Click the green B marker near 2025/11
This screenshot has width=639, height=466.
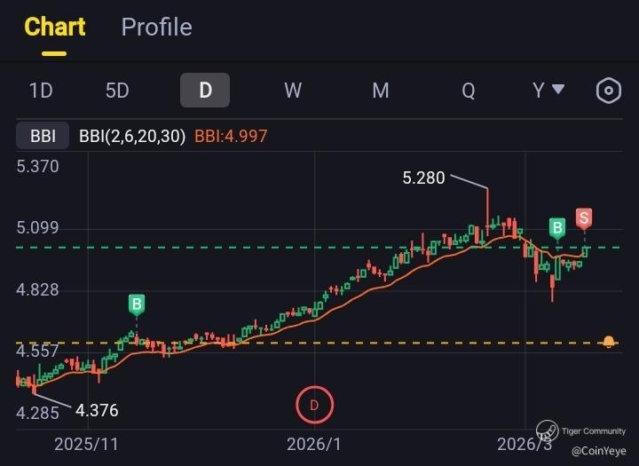[x=137, y=305]
